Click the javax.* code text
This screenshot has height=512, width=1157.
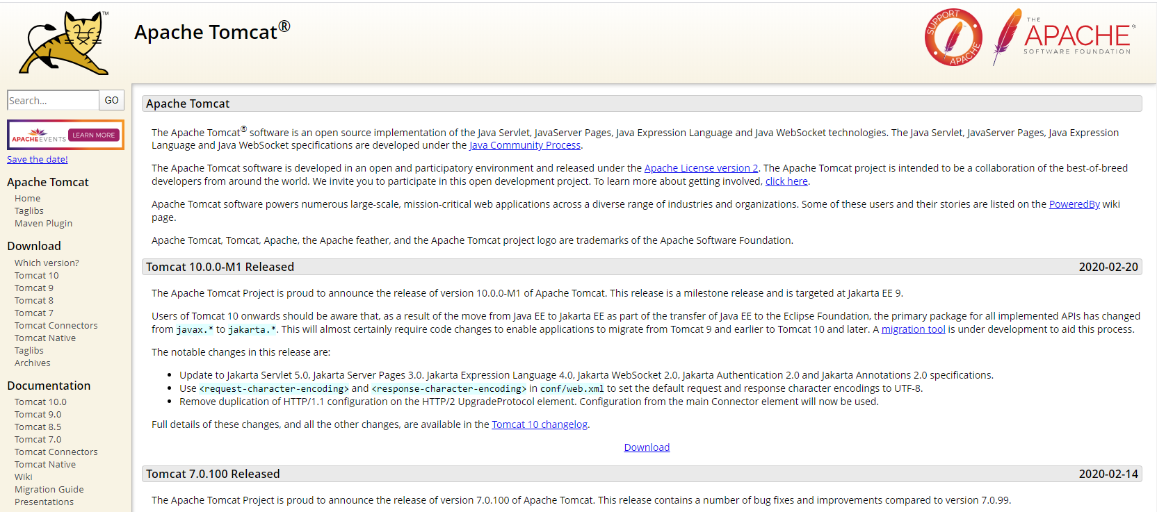point(195,329)
